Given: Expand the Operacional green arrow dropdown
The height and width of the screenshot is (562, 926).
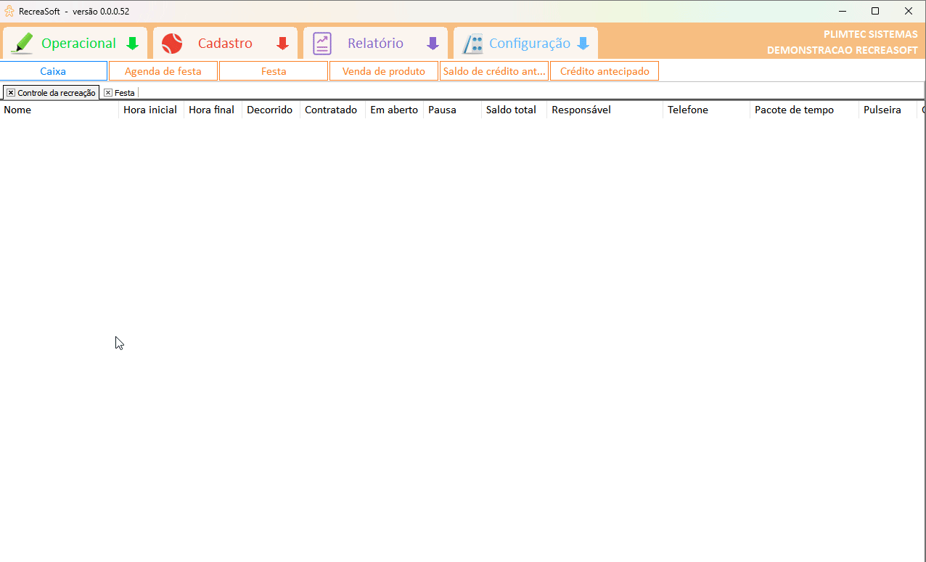Looking at the screenshot, I should (x=132, y=44).
